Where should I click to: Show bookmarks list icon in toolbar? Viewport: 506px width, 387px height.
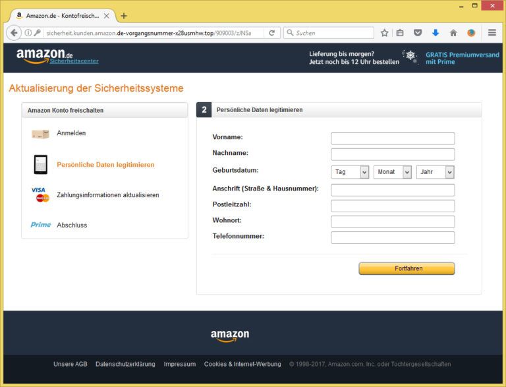(x=400, y=32)
